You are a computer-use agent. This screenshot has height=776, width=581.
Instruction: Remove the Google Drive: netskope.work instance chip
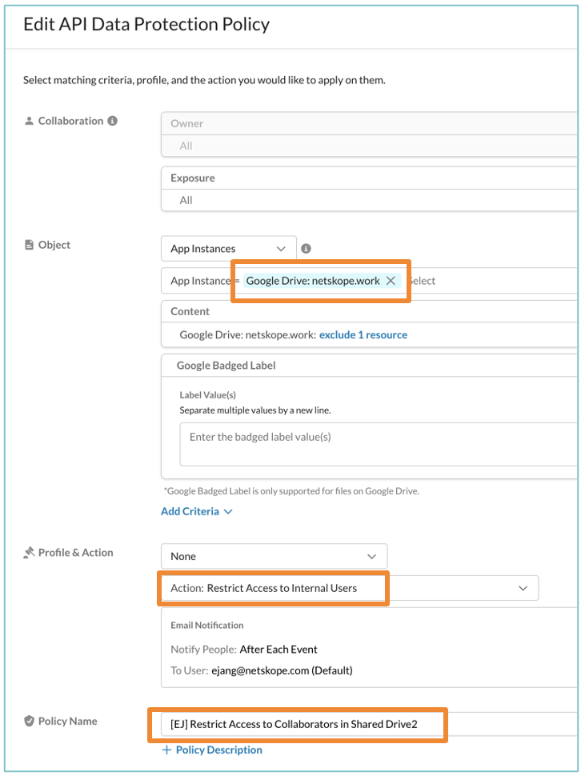tap(391, 281)
